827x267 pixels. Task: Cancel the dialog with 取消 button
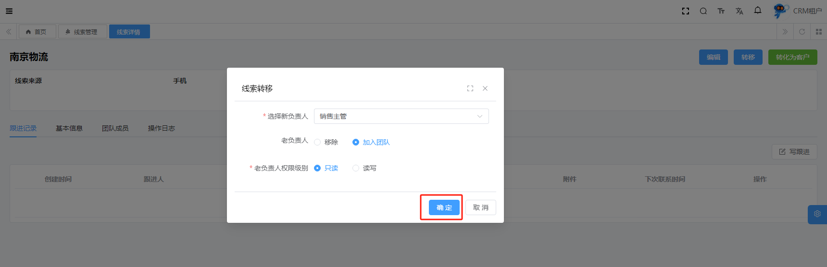click(480, 207)
